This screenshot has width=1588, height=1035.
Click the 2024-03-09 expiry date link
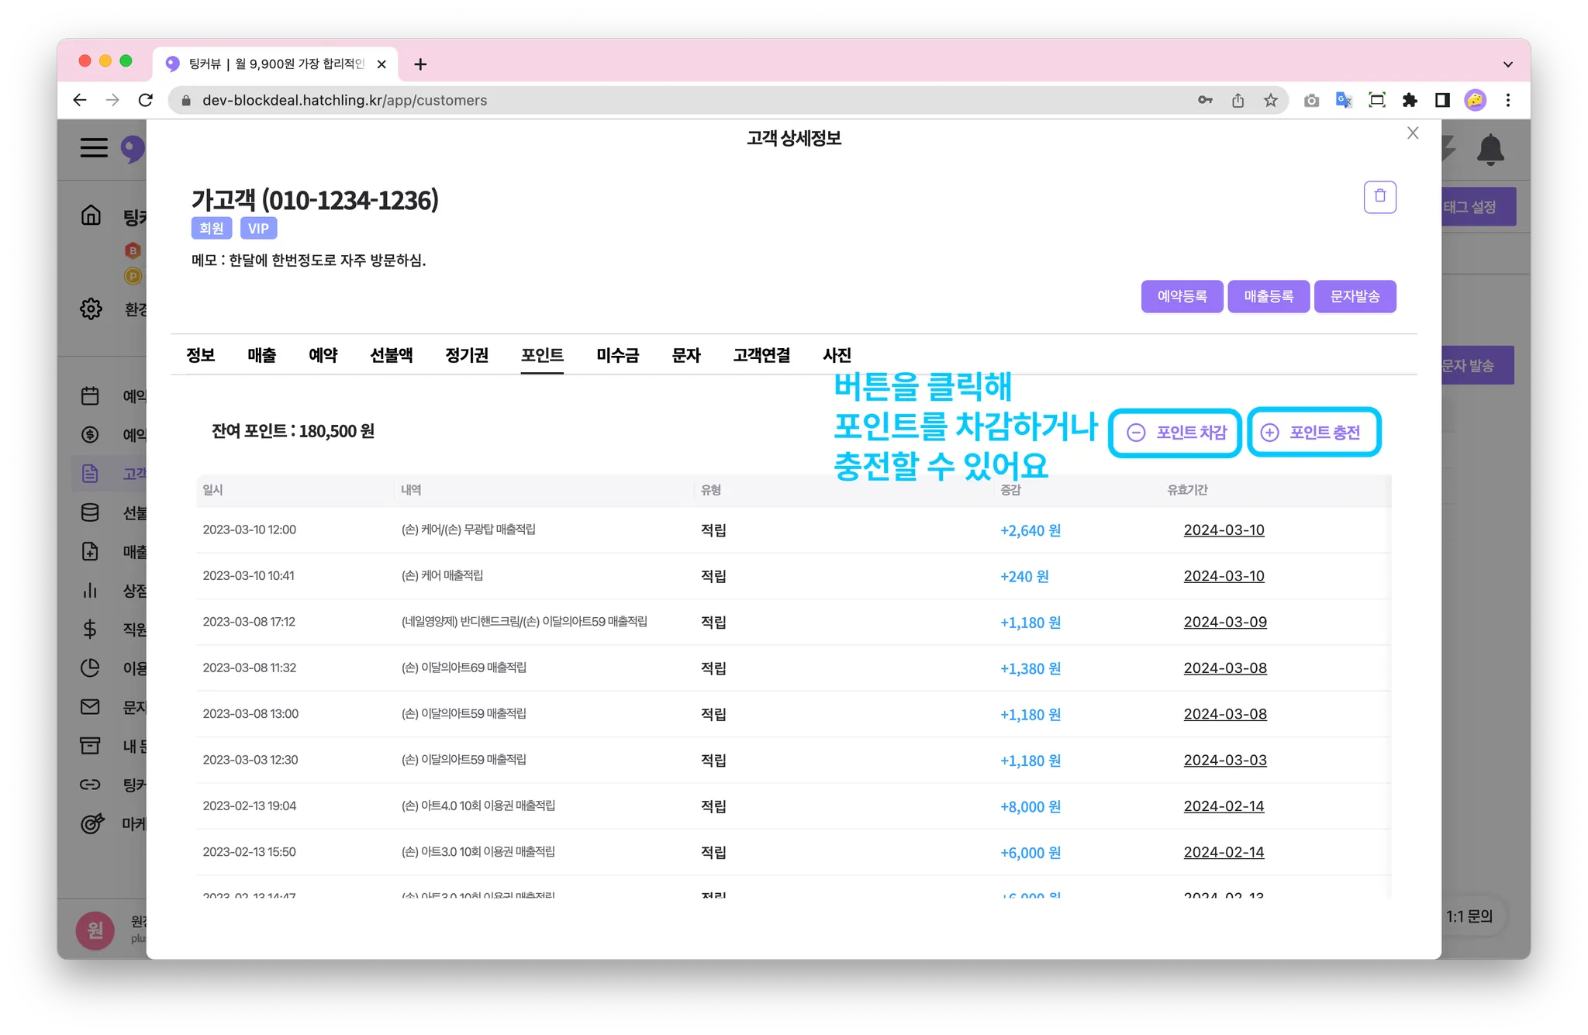click(1224, 622)
